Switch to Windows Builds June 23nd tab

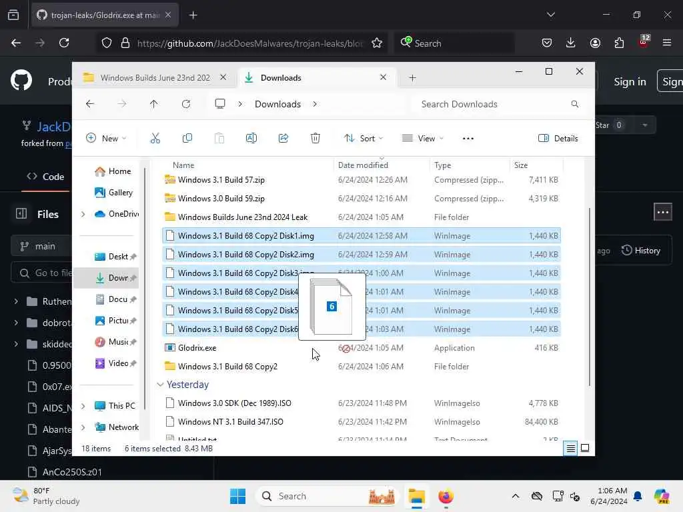click(x=155, y=77)
